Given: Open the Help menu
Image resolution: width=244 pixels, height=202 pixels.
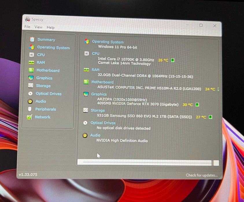Looking at the screenshot, I should pyautogui.click(x=51, y=27).
